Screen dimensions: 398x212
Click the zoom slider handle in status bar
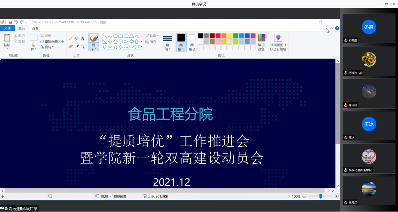click(x=321, y=196)
